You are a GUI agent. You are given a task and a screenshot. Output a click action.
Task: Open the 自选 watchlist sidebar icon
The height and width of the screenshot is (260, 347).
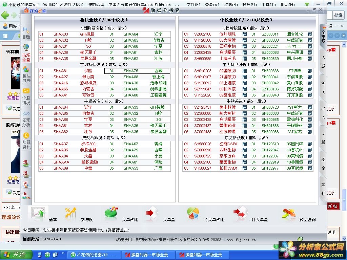tap(26, 33)
